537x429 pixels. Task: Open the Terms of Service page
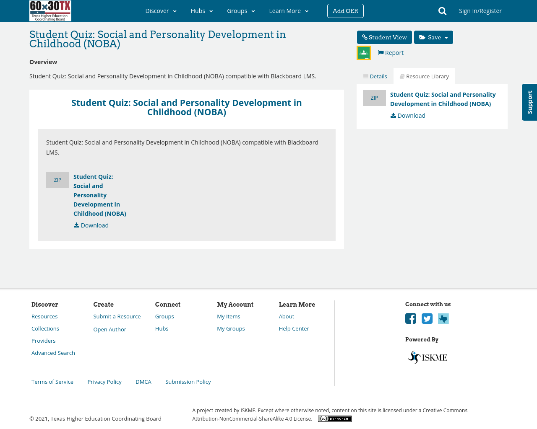[52, 381]
